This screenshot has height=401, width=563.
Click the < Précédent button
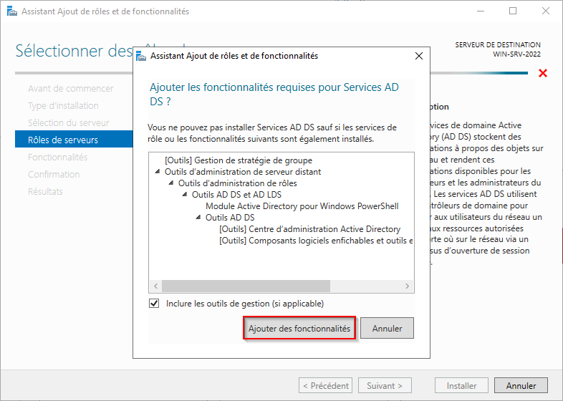(x=325, y=385)
